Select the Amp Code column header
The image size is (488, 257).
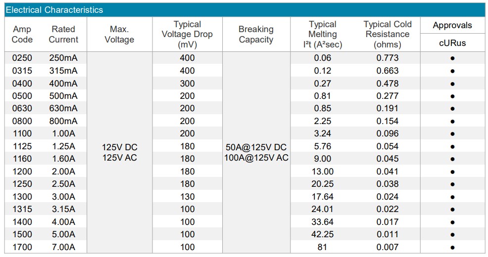pyautogui.click(x=22, y=34)
